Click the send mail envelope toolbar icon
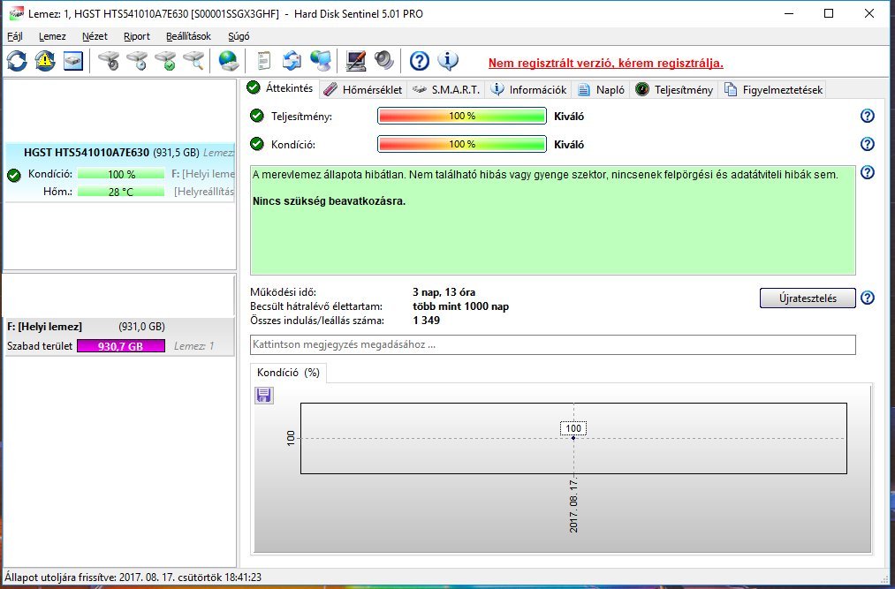This screenshot has height=589, width=895. 292,61
